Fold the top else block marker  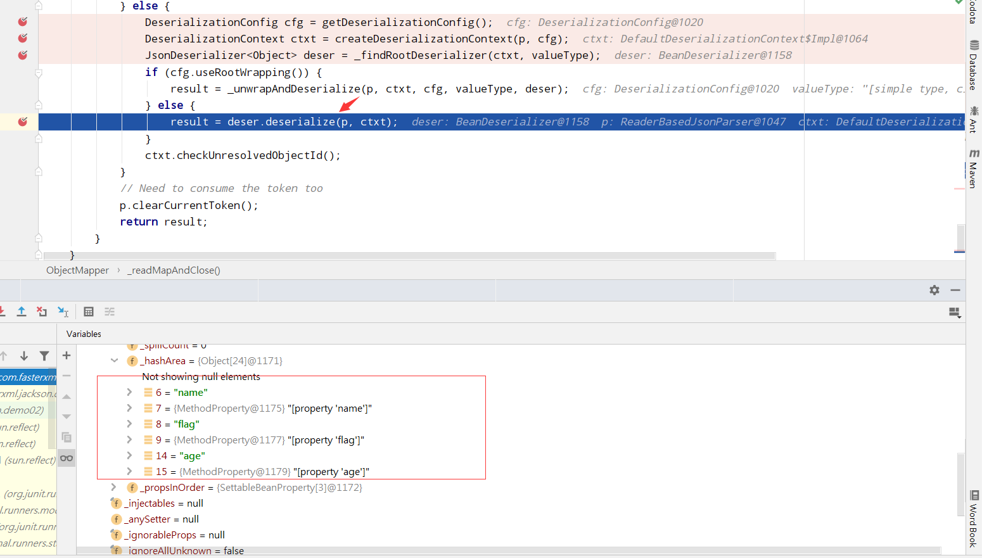point(39,6)
